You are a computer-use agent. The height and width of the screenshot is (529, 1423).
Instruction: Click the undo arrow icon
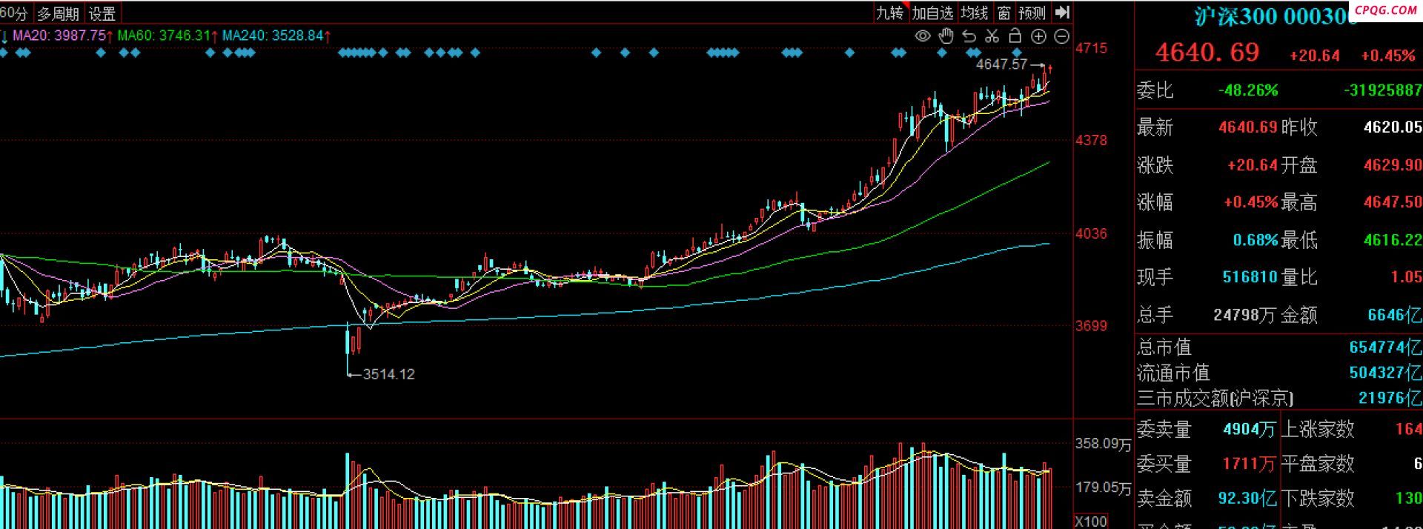tap(969, 36)
